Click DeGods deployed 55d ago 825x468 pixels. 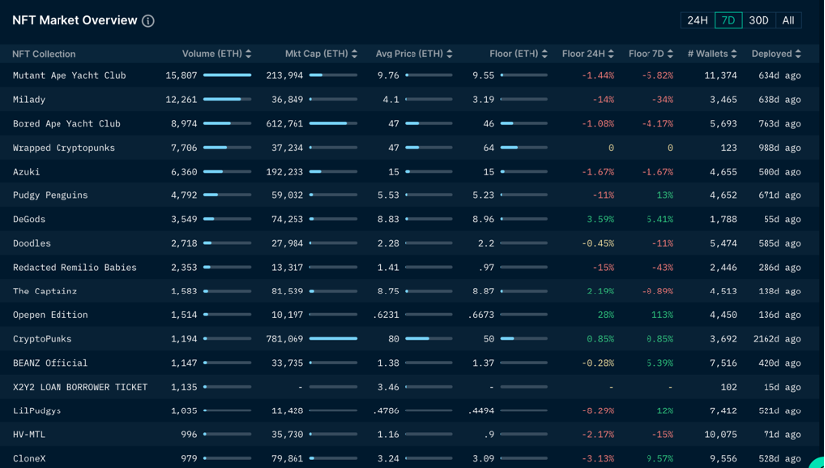[782, 219]
